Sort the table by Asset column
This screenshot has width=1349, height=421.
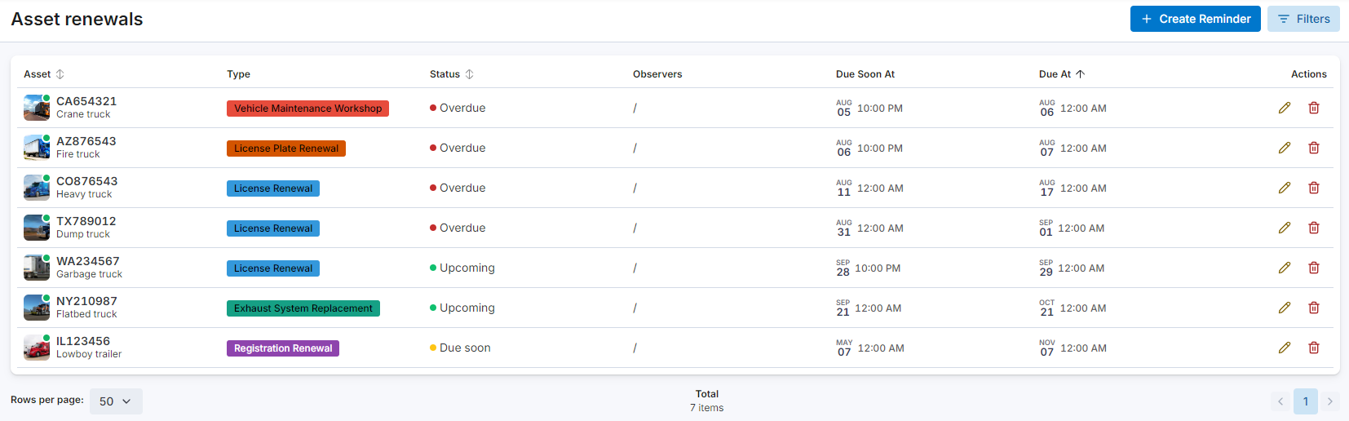tap(60, 74)
